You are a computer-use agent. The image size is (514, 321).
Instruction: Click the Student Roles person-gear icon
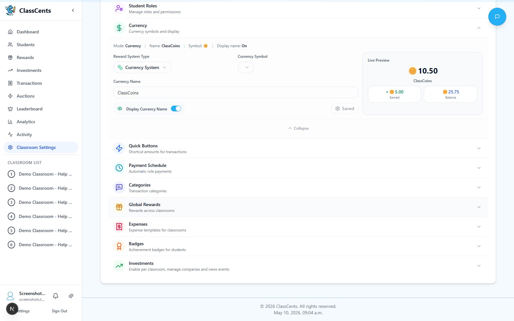119,8
